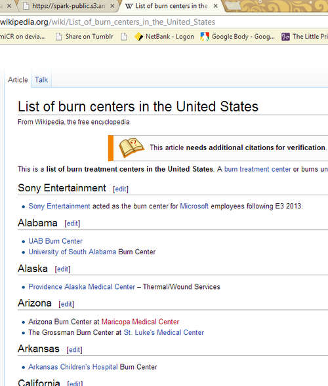Click the Wikipedia favicon on the active tab

[x=129, y=6]
